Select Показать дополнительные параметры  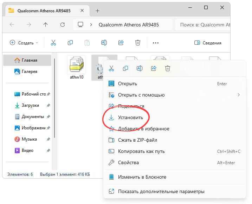[x=175, y=191]
